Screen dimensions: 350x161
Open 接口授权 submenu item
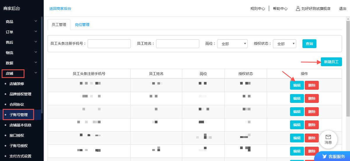coord(17,135)
